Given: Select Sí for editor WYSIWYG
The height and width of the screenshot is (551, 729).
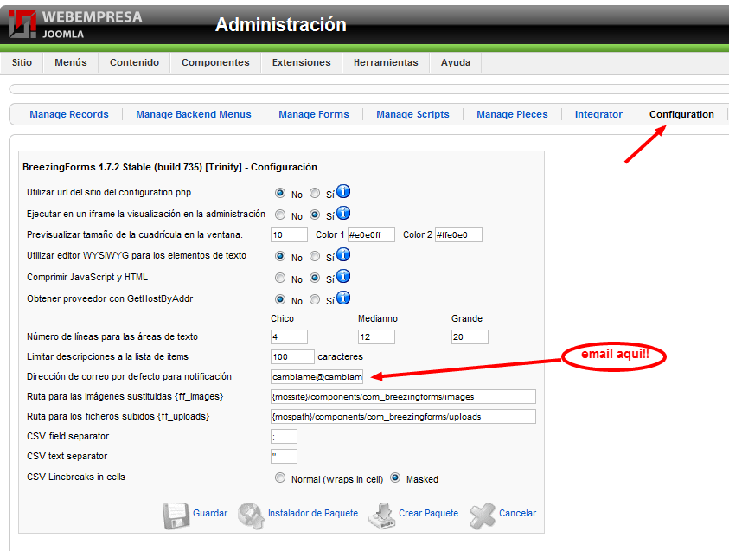Looking at the screenshot, I should [315, 256].
